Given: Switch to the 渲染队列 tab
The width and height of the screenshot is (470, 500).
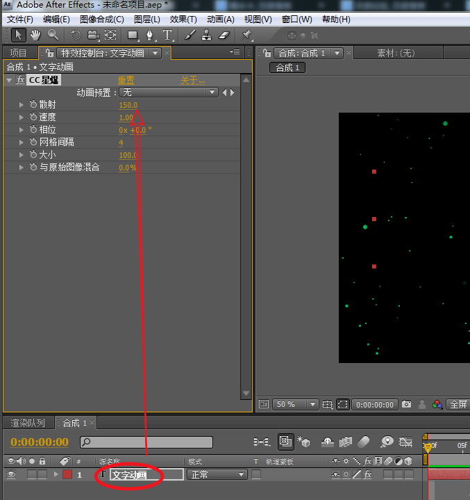Looking at the screenshot, I should point(28,423).
